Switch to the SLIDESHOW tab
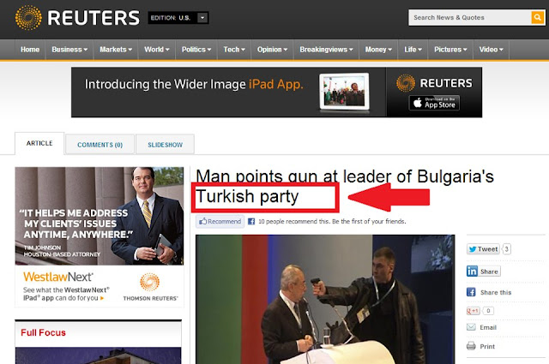The height and width of the screenshot is (364, 549). pos(165,145)
